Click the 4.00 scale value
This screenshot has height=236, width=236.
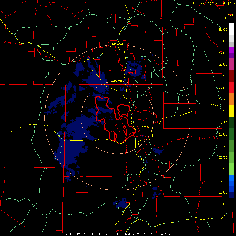(223, 53)
